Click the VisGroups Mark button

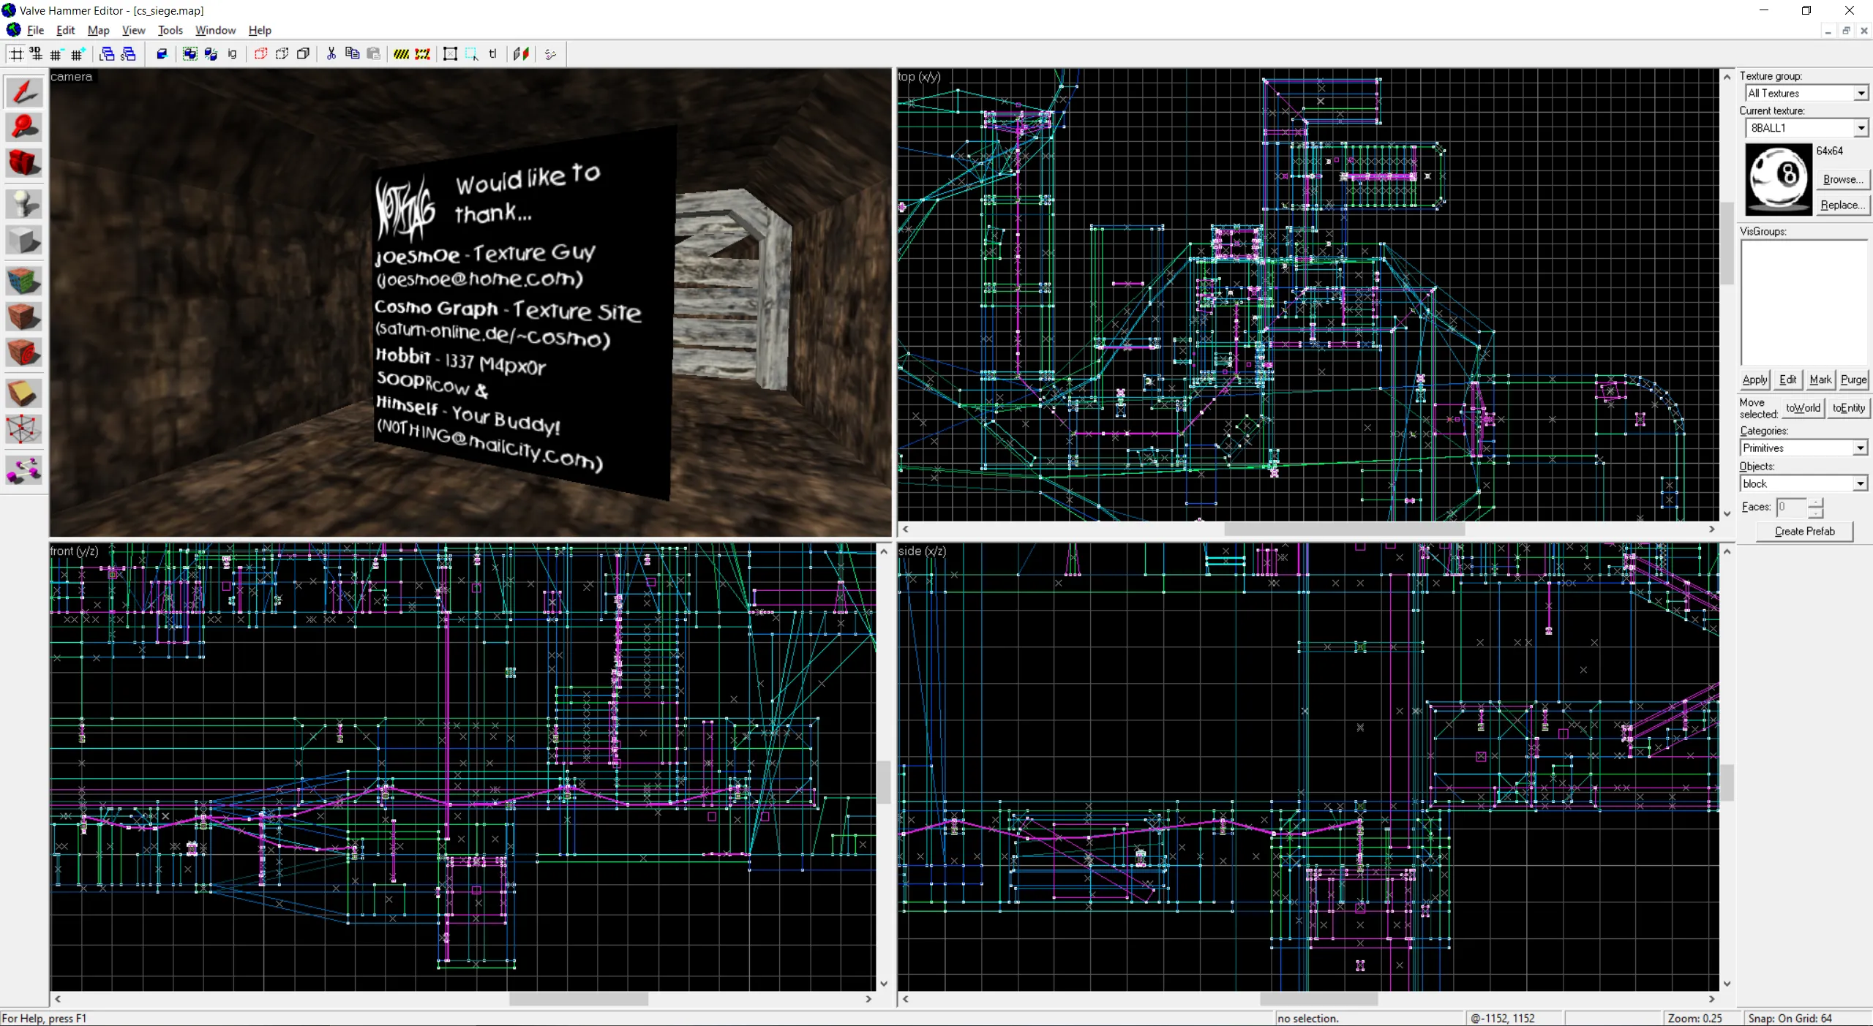(x=1820, y=380)
